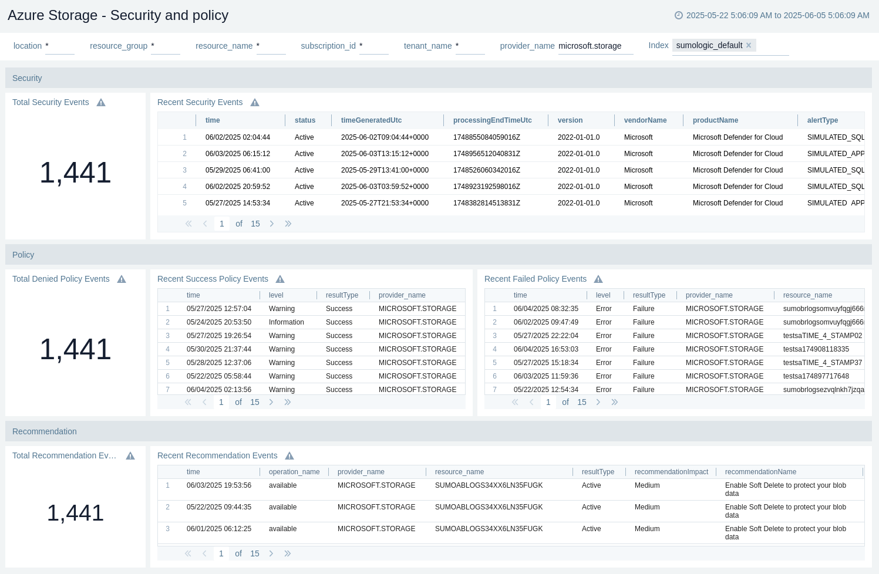Click testsaTIME_4_STAMP02 in Failed Policy Events
The width and height of the screenshot is (879, 574).
click(x=823, y=336)
